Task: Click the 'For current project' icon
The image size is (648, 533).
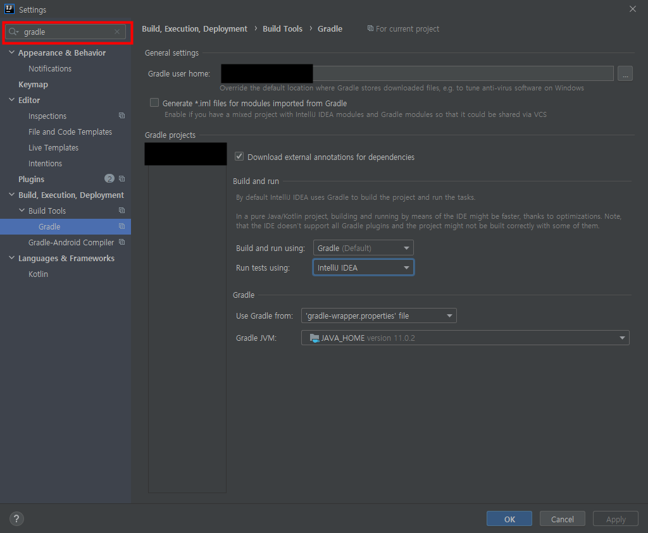Action: [370, 28]
